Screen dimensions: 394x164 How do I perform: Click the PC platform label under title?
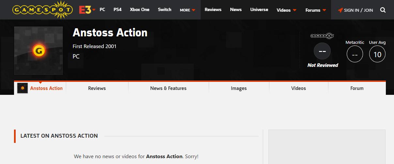pyautogui.click(x=76, y=57)
